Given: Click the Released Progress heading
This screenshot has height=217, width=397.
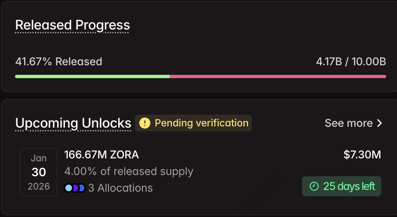Looking at the screenshot, I should (x=72, y=25).
